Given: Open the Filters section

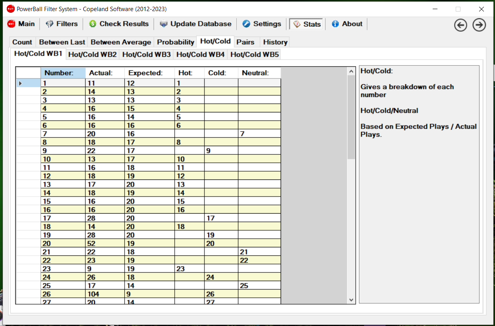Looking at the screenshot, I should click(62, 24).
